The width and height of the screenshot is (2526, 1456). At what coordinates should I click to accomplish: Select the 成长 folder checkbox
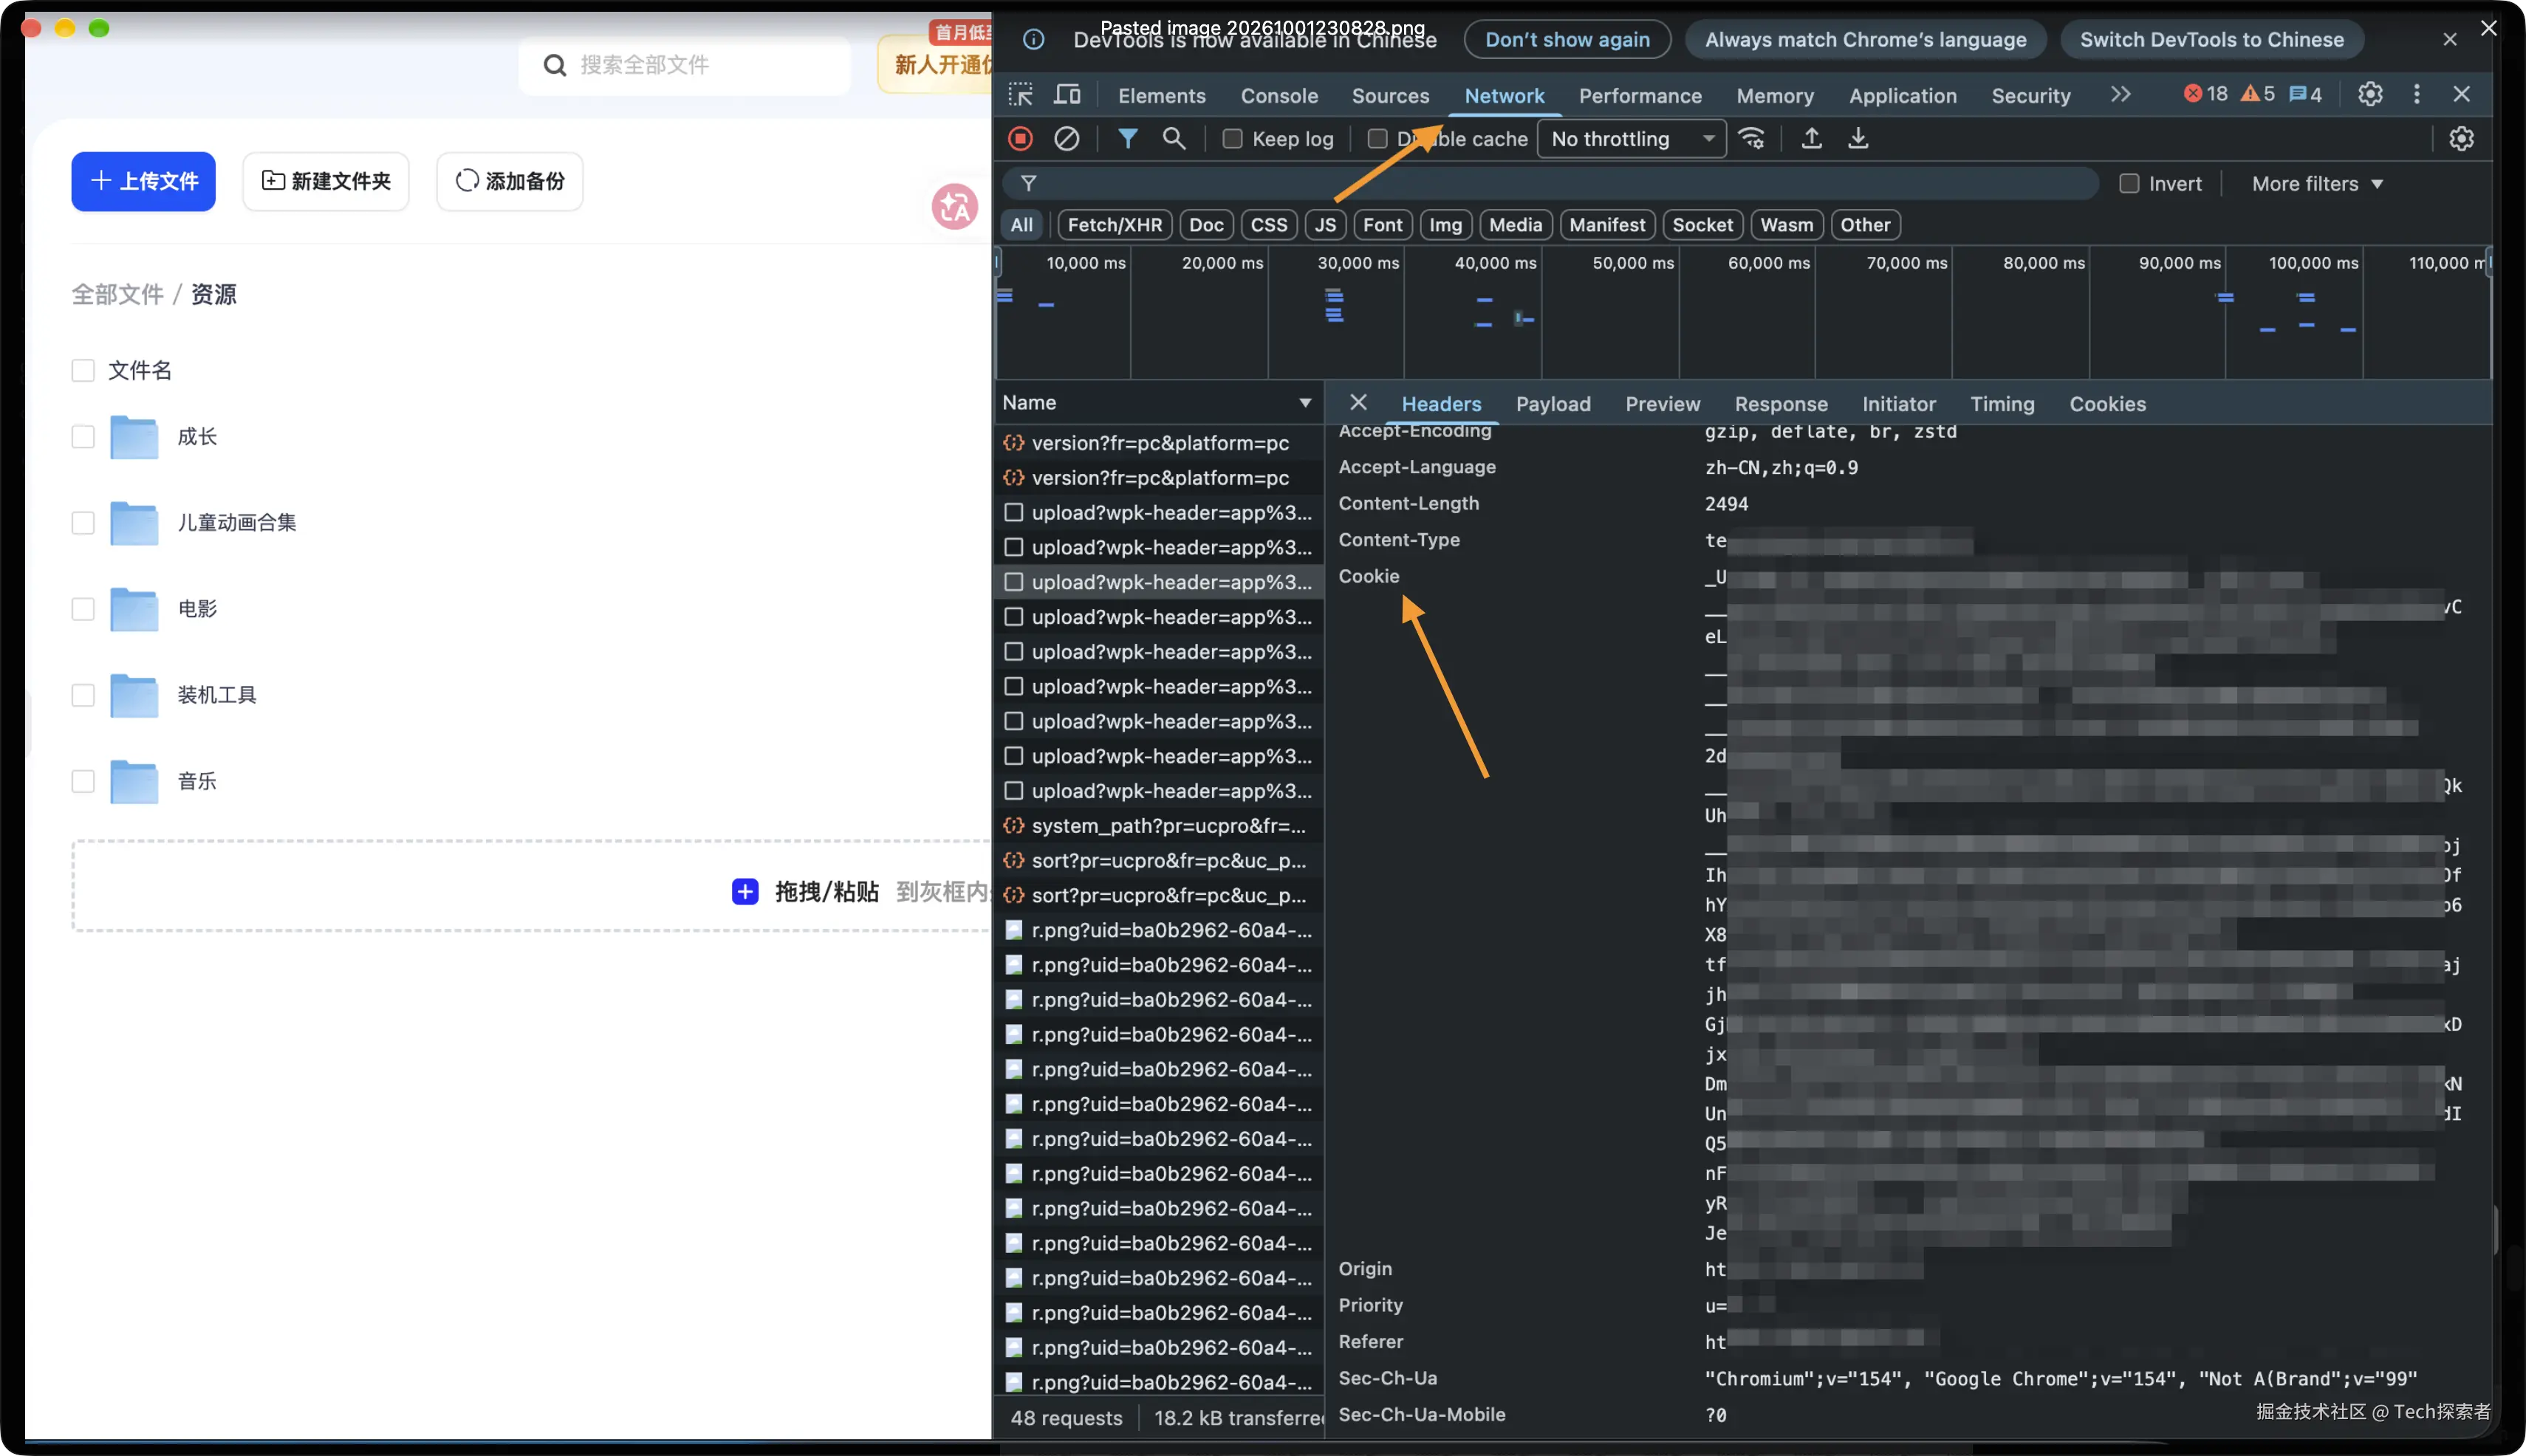(83, 437)
